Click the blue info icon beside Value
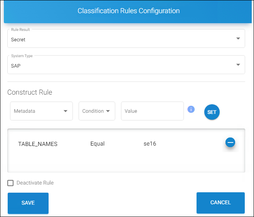Screen dimensions: 254x217 pos(191,109)
